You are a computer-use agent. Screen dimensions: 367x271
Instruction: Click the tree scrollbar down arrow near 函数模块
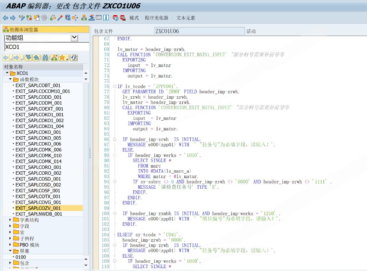(86, 79)
